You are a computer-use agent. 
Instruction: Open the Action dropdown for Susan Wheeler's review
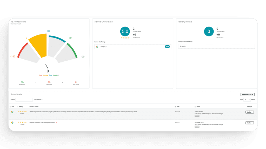pyautogui.click(x=249, y=112)
